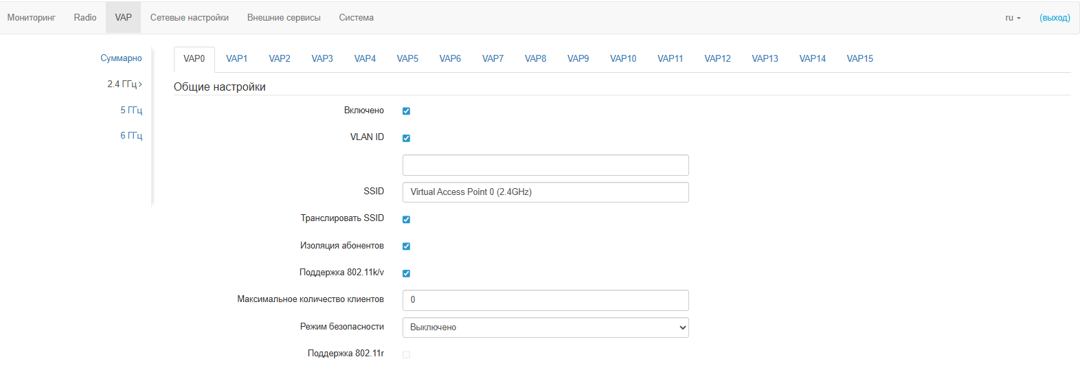
Task: Go to the Radio menu
Action: (85, 18)
